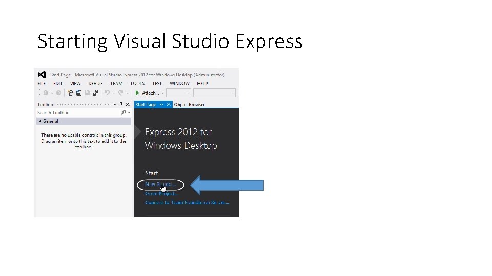
Task: Close the Start Page tab
Action: click(169, 104)
